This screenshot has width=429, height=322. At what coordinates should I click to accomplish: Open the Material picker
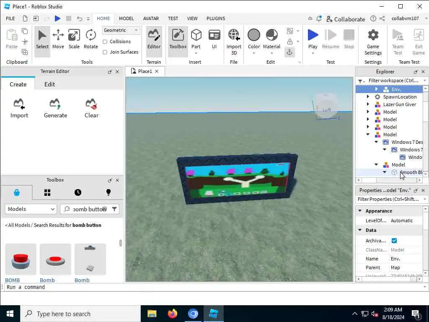271,40
